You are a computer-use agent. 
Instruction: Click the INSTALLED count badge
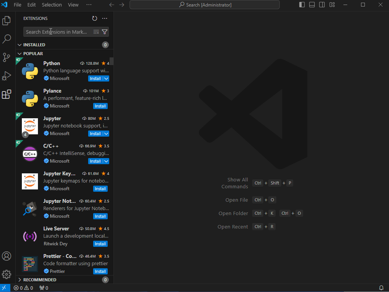(105, 45)
